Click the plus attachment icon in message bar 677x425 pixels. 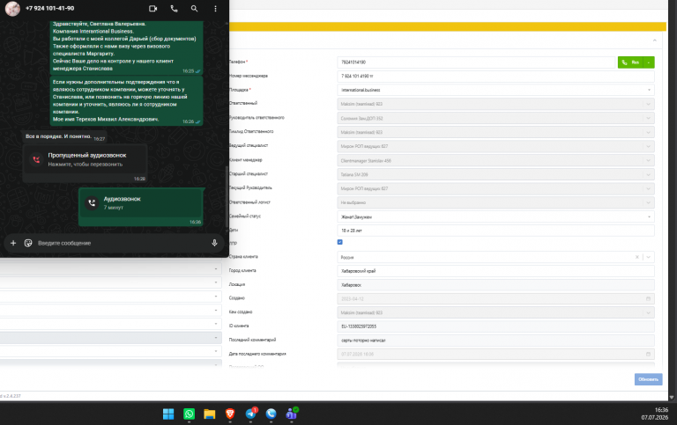[x=13, y=243]
